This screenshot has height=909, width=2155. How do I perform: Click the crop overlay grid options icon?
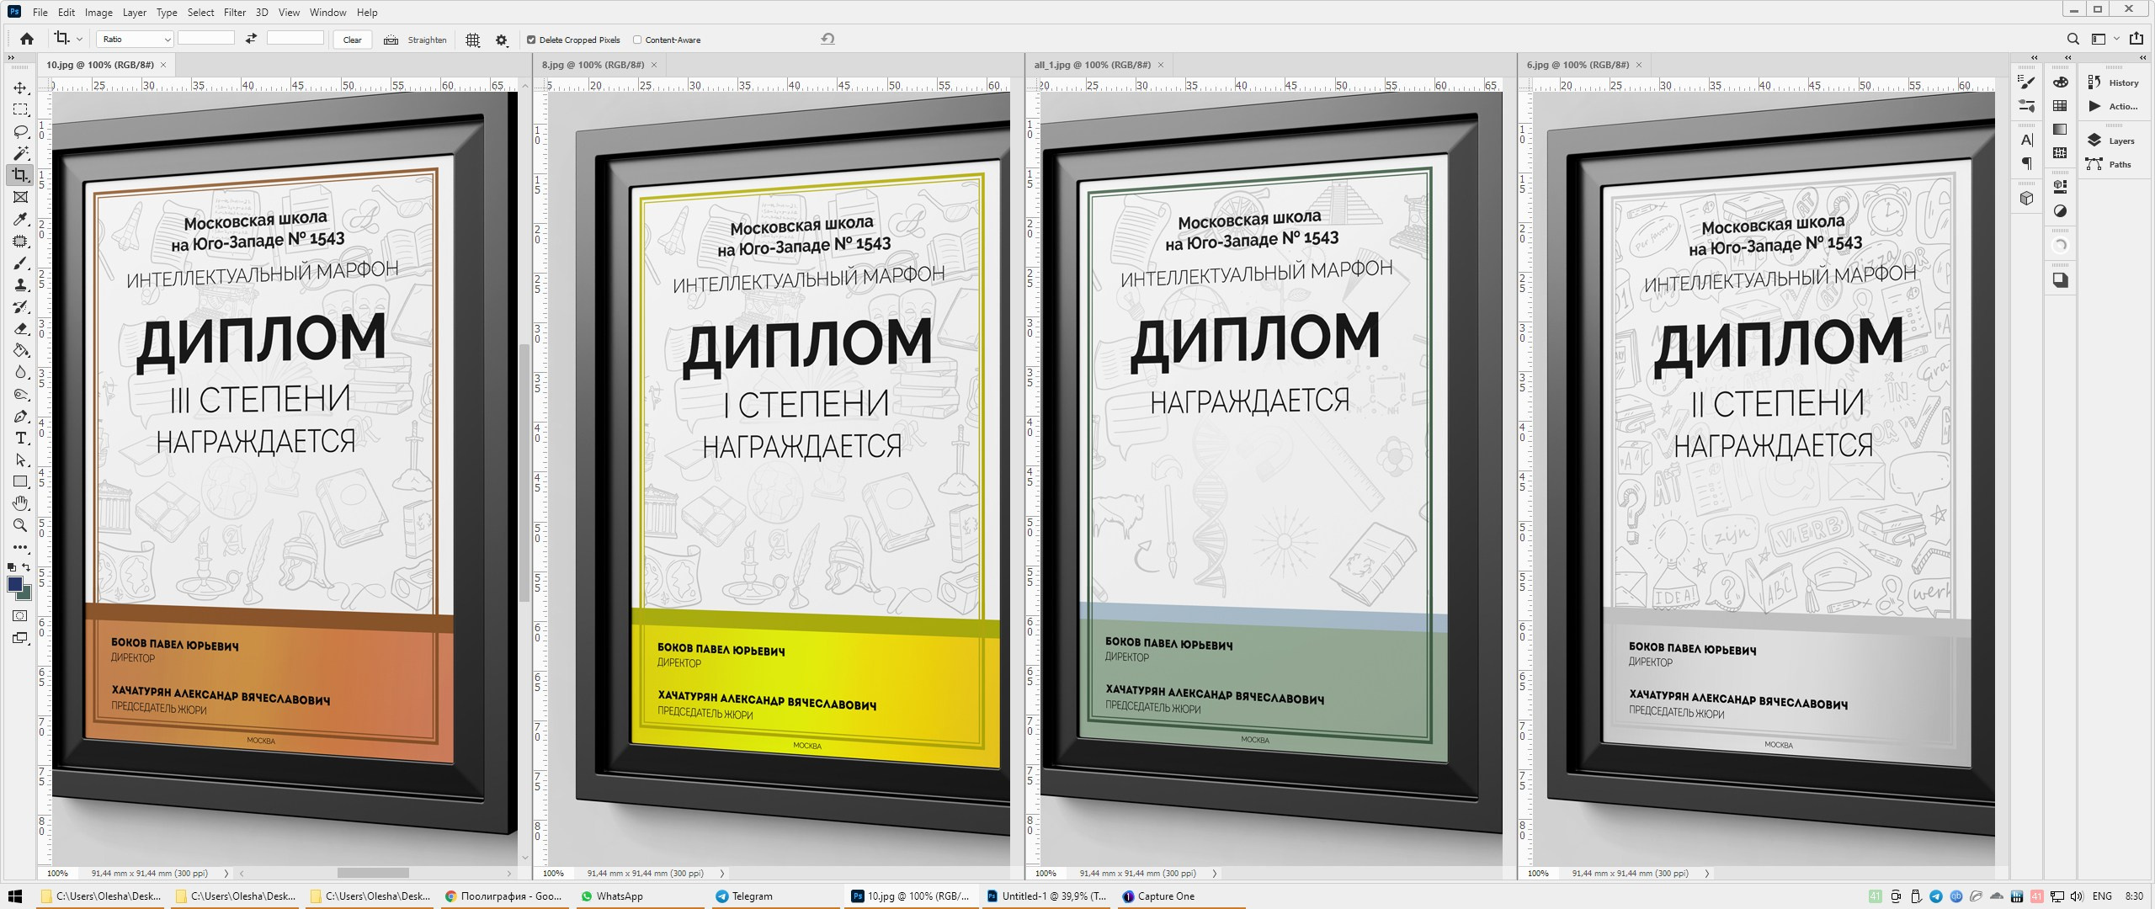[473, 40]
